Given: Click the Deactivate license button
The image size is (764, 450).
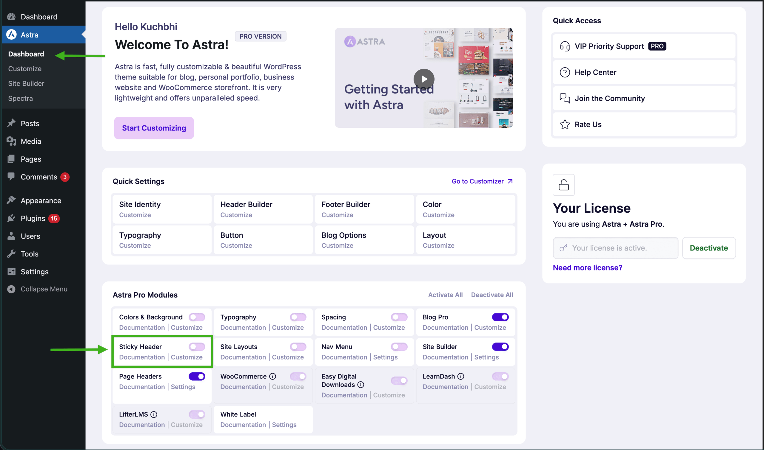Looking at the screenshot, I should [x=708, y=248].
